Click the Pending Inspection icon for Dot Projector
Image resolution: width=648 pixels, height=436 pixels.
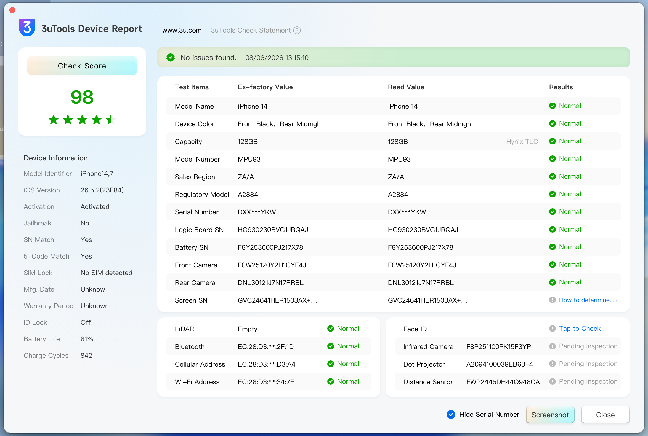553,364
